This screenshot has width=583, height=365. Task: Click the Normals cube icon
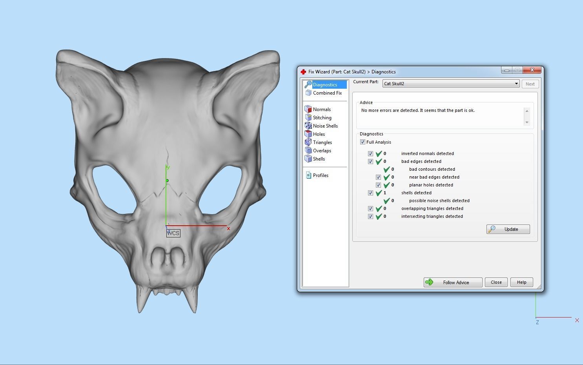[x=308, y=109]
